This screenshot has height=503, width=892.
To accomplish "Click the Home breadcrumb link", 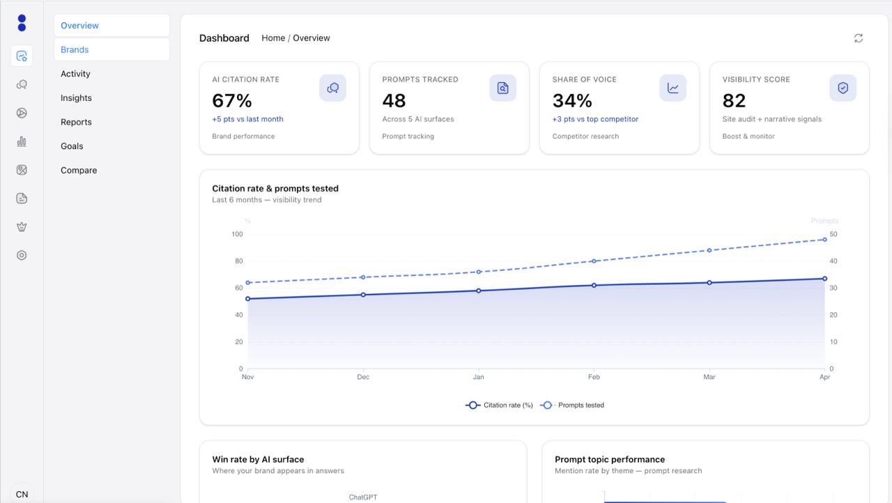I will click(273, 38).
